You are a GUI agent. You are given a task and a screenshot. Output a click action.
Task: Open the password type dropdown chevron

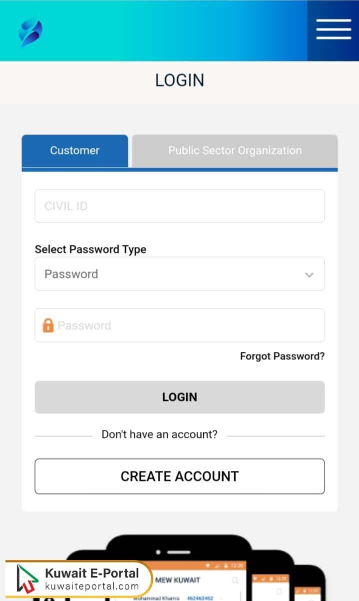click(310, 274)
